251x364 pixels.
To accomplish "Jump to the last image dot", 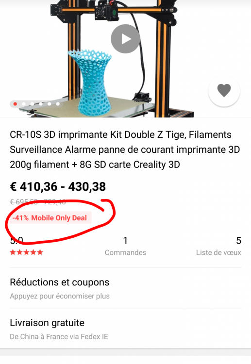I will [58, 104].
